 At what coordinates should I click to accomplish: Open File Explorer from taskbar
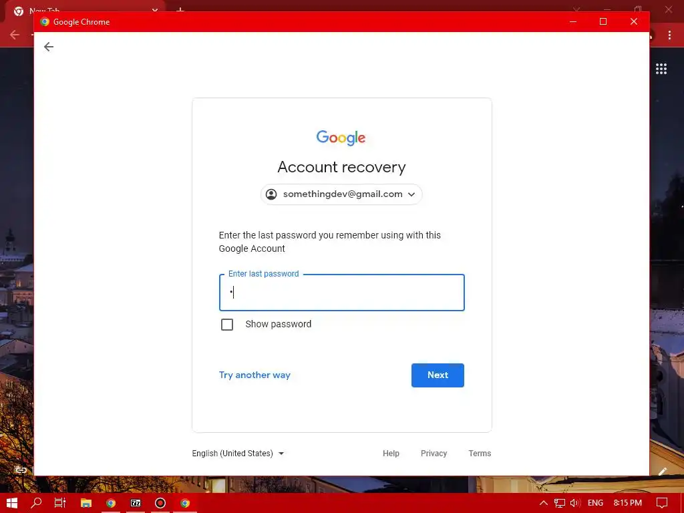(86, 503)
